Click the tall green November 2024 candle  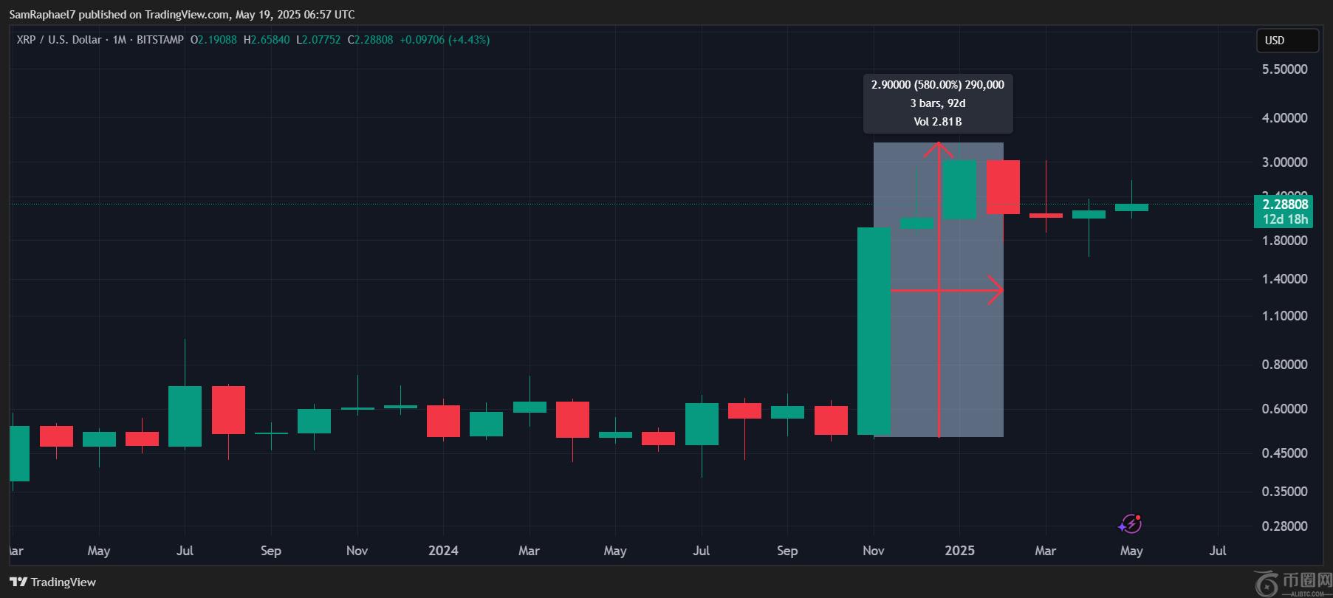(x=874, y=331)
